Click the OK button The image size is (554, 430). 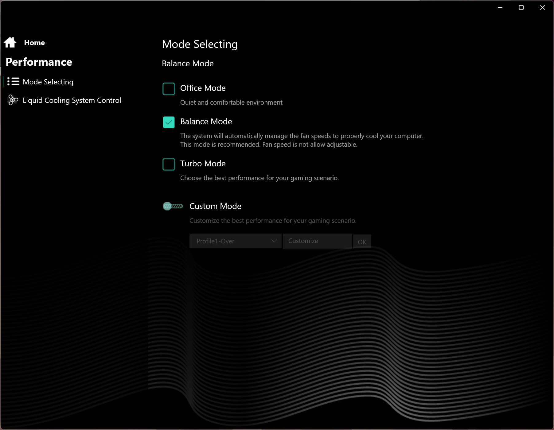point(362,242)
